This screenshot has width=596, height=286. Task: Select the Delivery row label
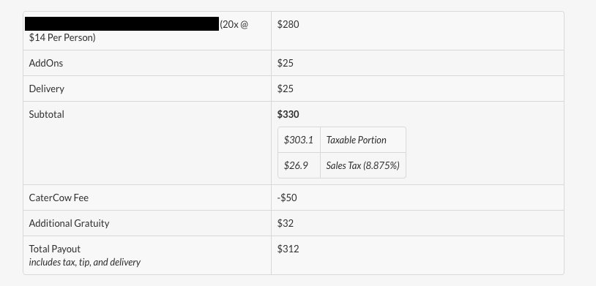(47, 89)
